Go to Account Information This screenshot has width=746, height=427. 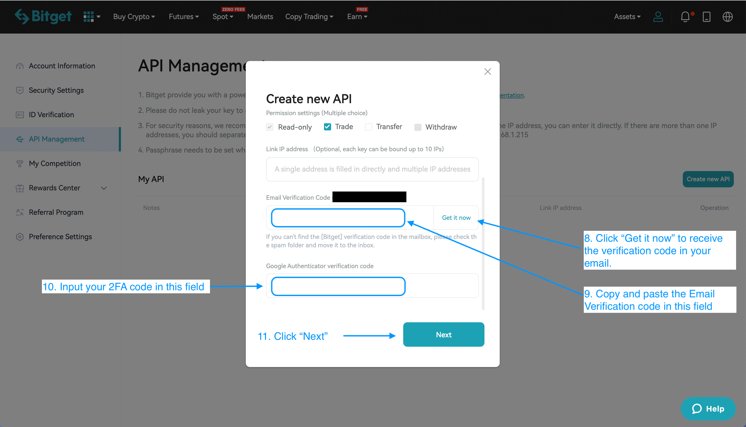coord(62,66)
